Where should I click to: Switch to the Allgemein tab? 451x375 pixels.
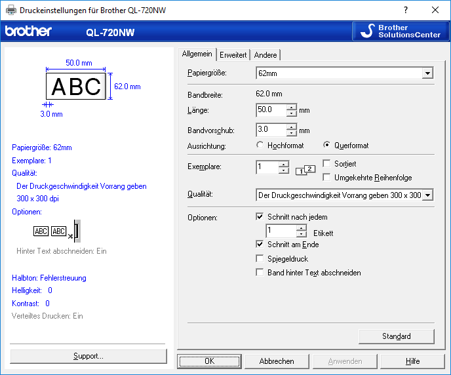(197, 54)
